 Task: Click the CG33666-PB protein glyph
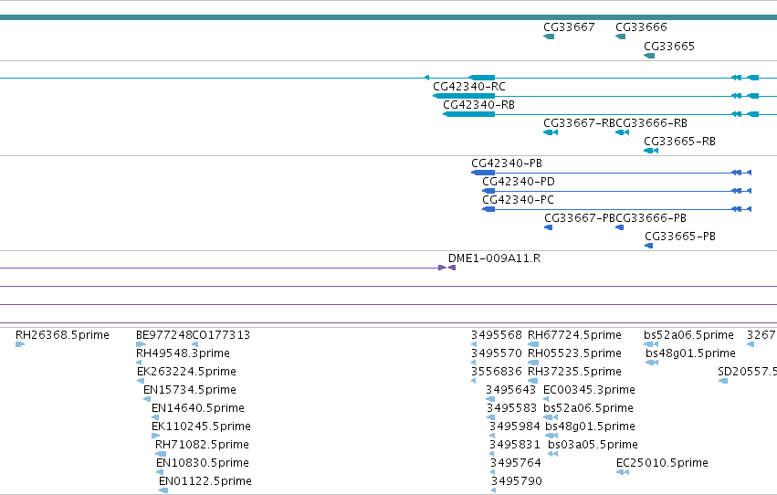tap(619, 228)
